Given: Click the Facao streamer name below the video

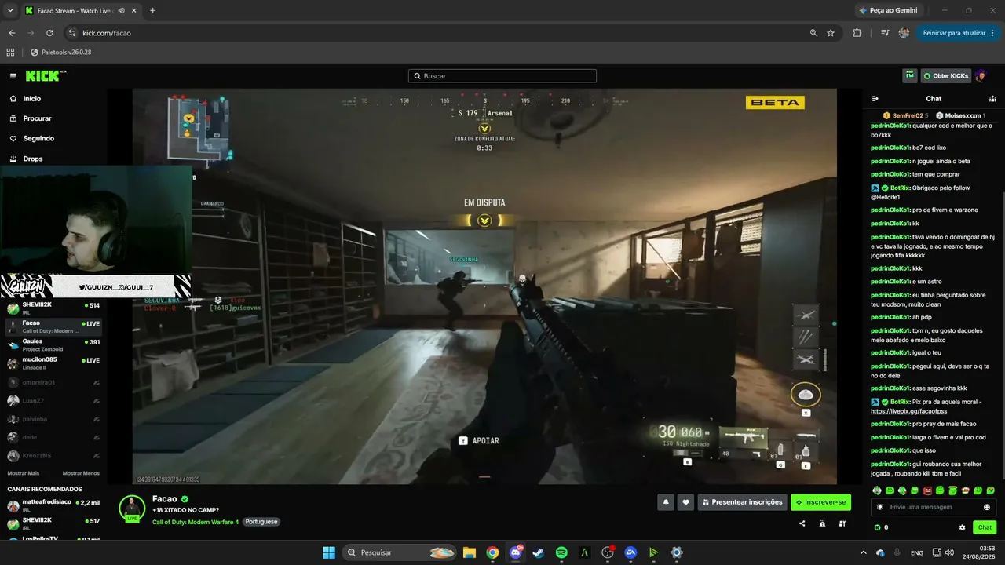Looking at the screenshot, I should pos(165,499).
